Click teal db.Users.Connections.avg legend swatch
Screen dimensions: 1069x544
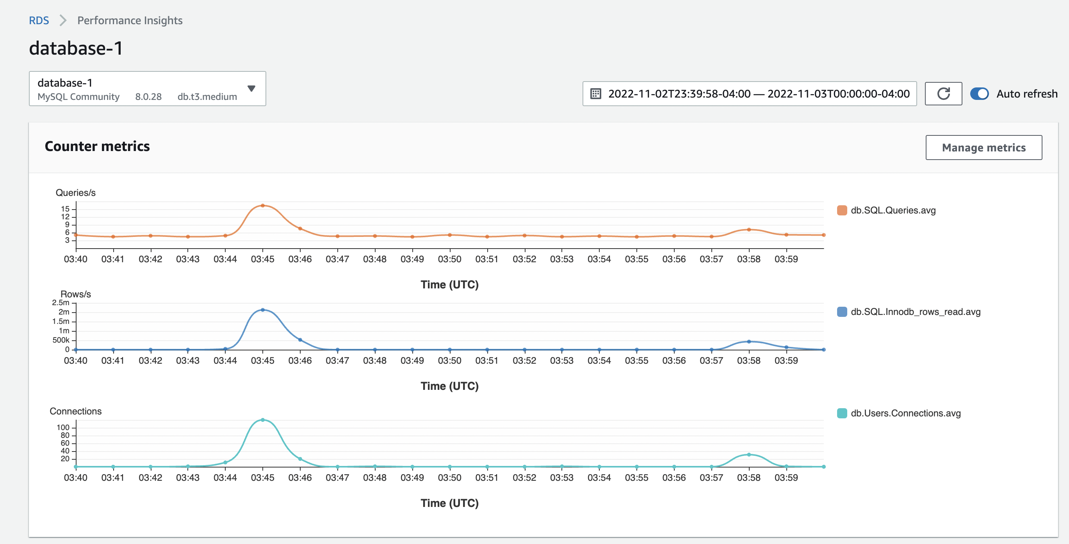point(842,413)
